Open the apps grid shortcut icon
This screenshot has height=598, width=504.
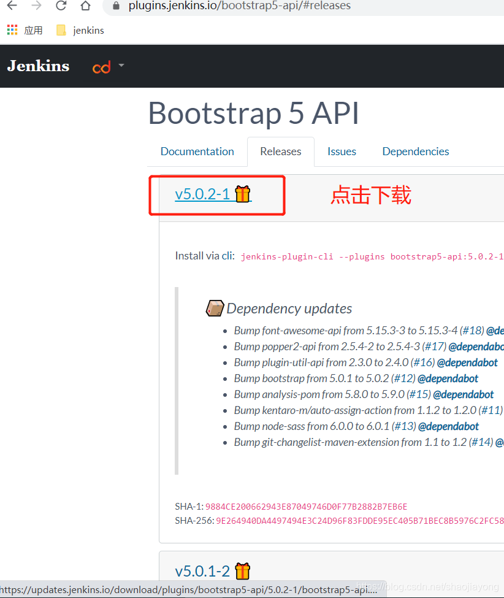12,30
